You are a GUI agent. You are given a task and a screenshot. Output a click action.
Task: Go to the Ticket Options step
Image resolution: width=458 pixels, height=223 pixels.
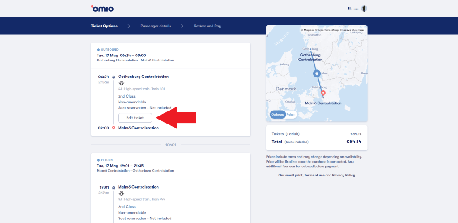(x=104, y=26)
